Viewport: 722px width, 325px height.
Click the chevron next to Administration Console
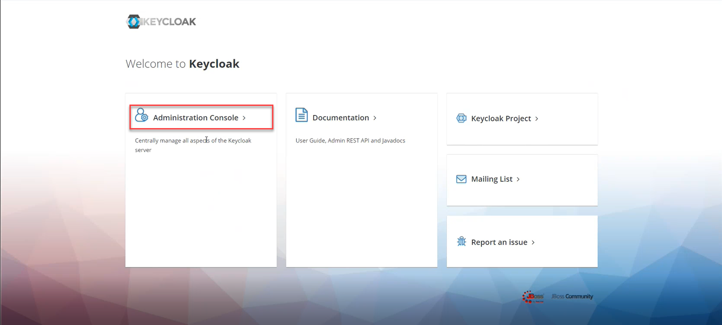(244, 118)
